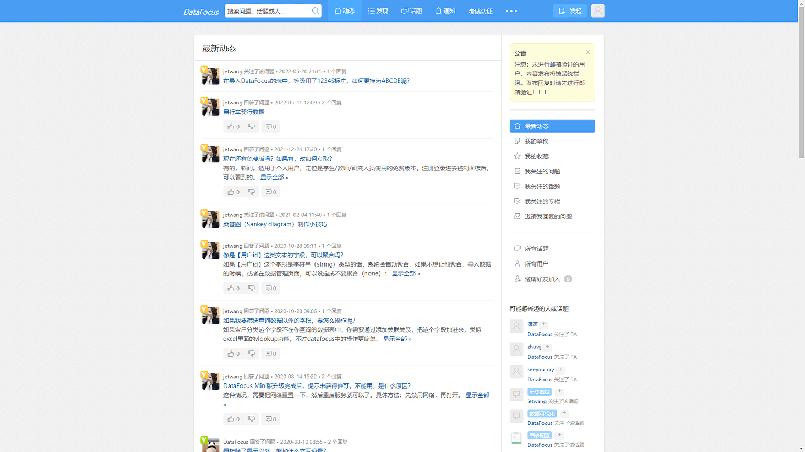Select 最新动态 in the sidebar

coord(552,126)
